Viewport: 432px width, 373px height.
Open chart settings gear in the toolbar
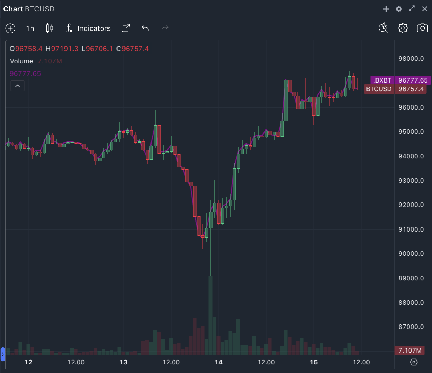[403, 28]
